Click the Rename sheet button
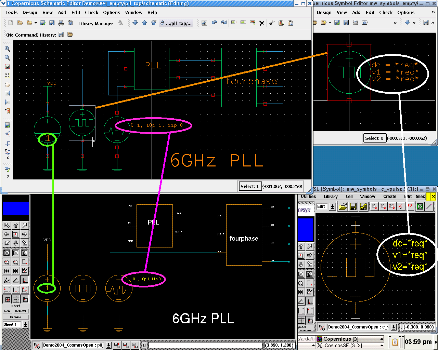The width and height of the screenshot is (438, 350). coord(15,317)
